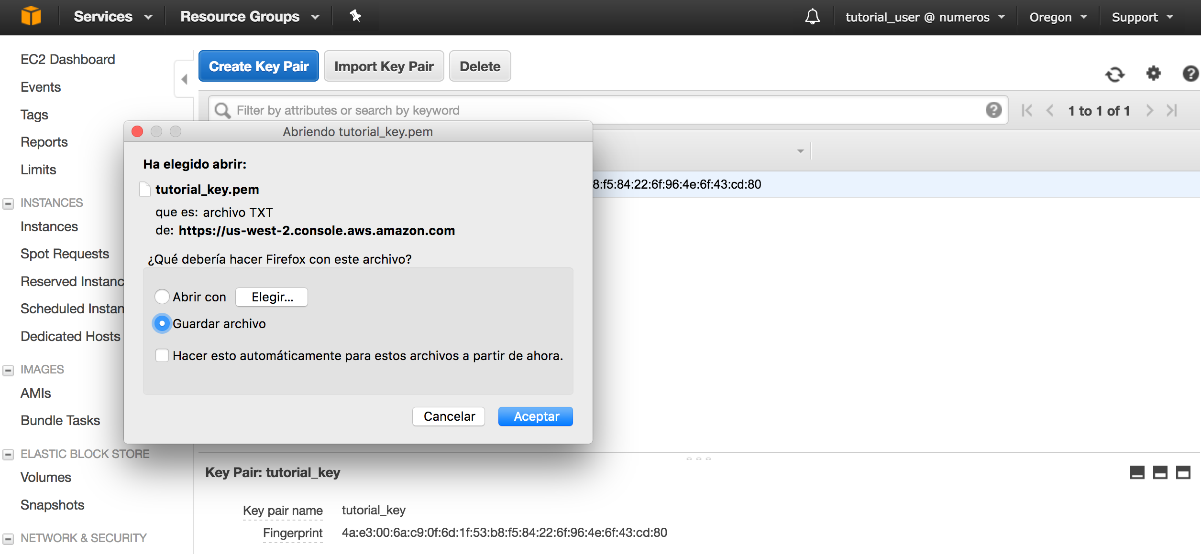The image size is (1201, 554).
Task: Open the notifications bell icon
Action: point(812,17)
